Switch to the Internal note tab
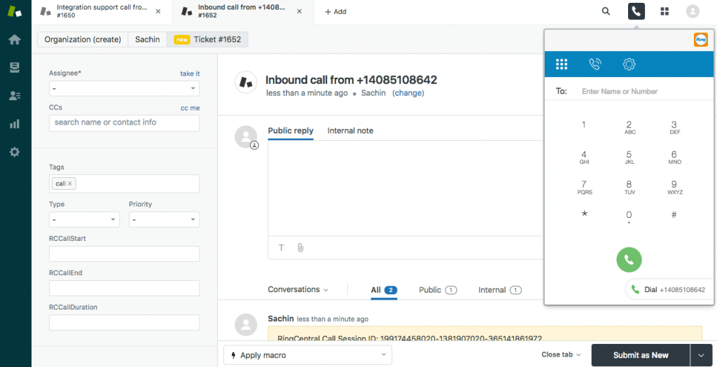This screenshot has width=717, height=367. (350, 131)
